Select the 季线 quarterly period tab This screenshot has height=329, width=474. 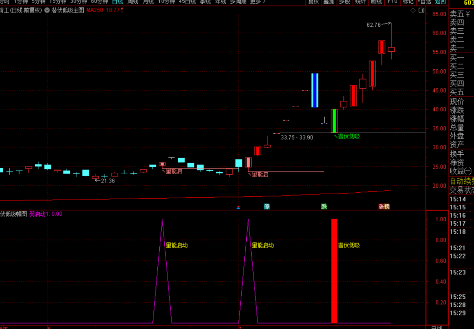[x=205, y=2]
